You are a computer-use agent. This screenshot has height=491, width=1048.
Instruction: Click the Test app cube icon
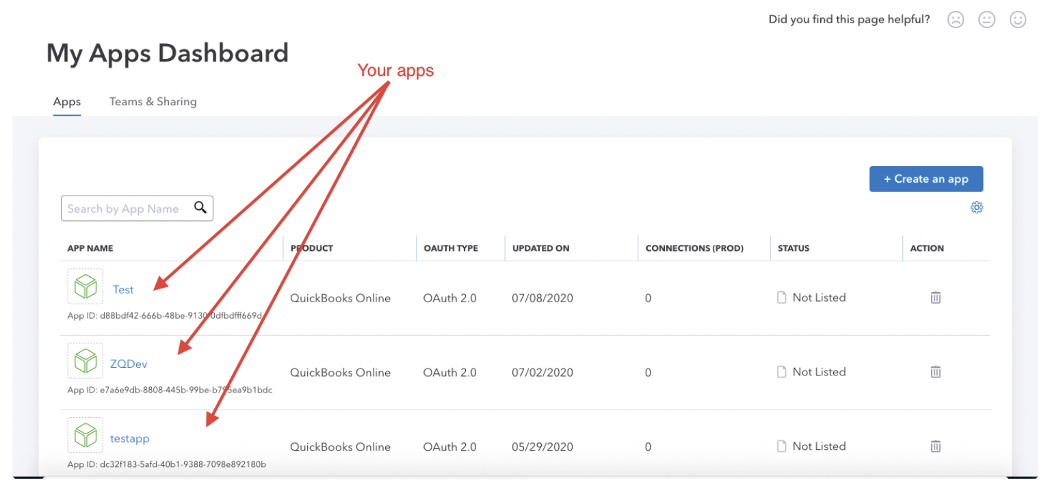pos(86,287)
